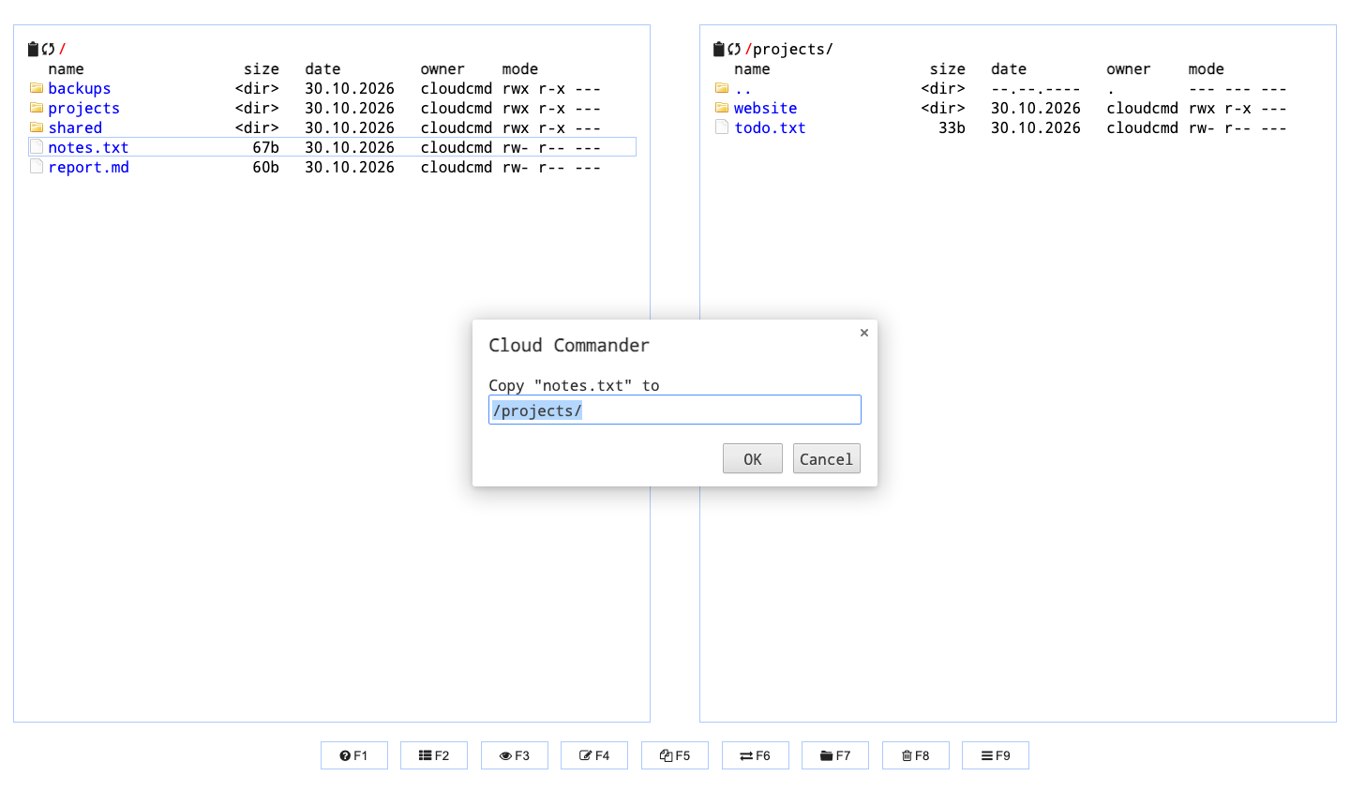Click the 'Copy "notes.txt" to' dialog label
This screenshot has width=1350, height=806.
[574, 385]
